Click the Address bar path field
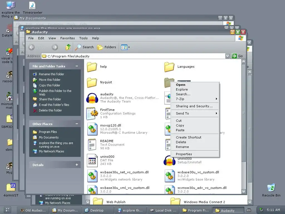 click(x=133, y=56)
